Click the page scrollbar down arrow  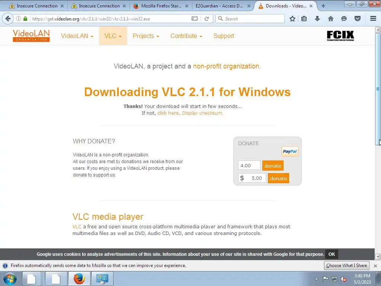coord(378,256)
